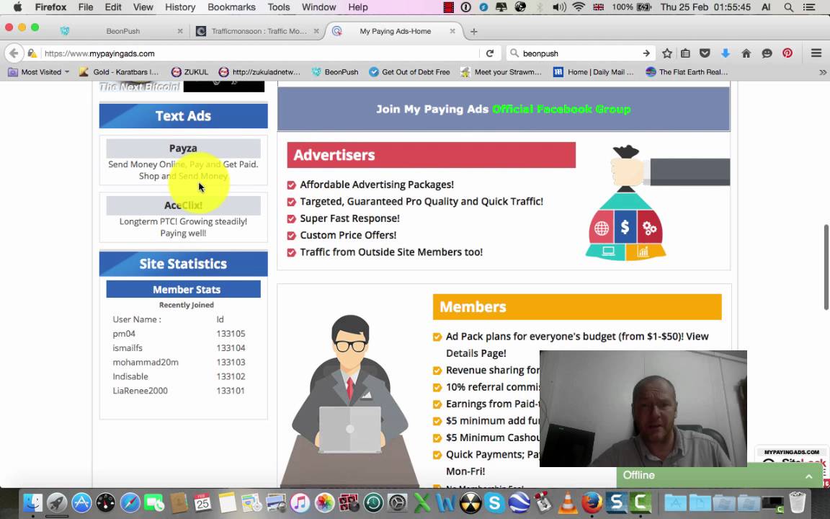Click the site identity lock icon

(x=32, y=53)
